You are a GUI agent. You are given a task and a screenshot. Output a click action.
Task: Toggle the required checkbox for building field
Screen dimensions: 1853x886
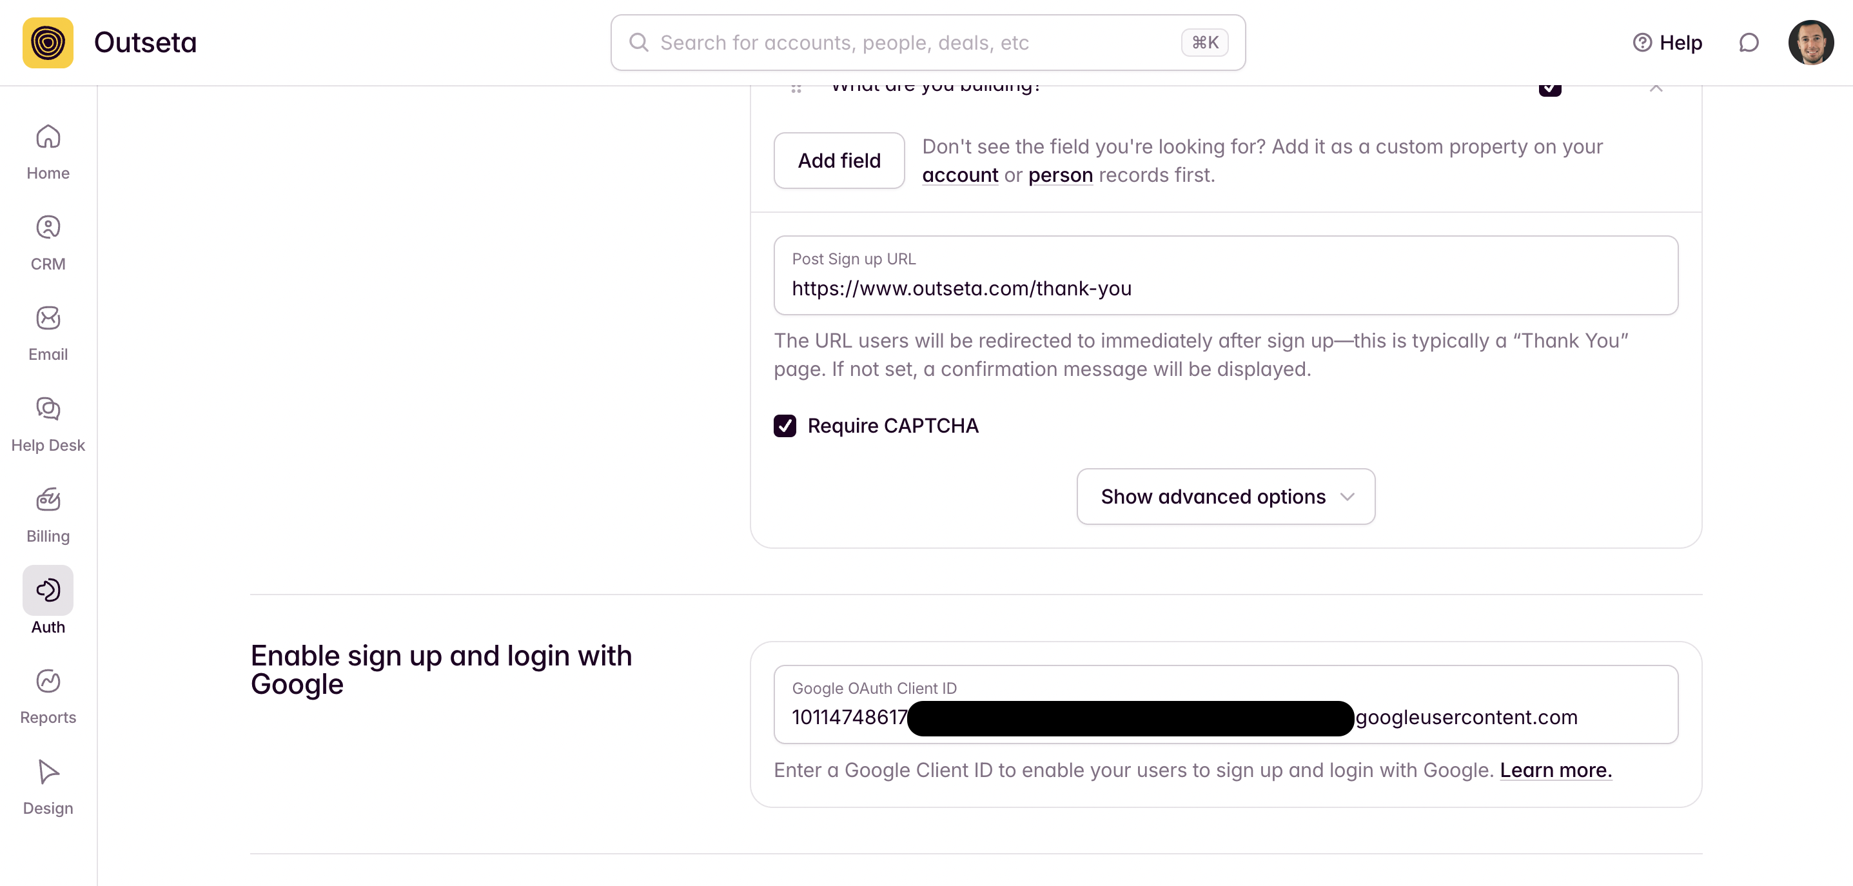tap(1550, 89)
